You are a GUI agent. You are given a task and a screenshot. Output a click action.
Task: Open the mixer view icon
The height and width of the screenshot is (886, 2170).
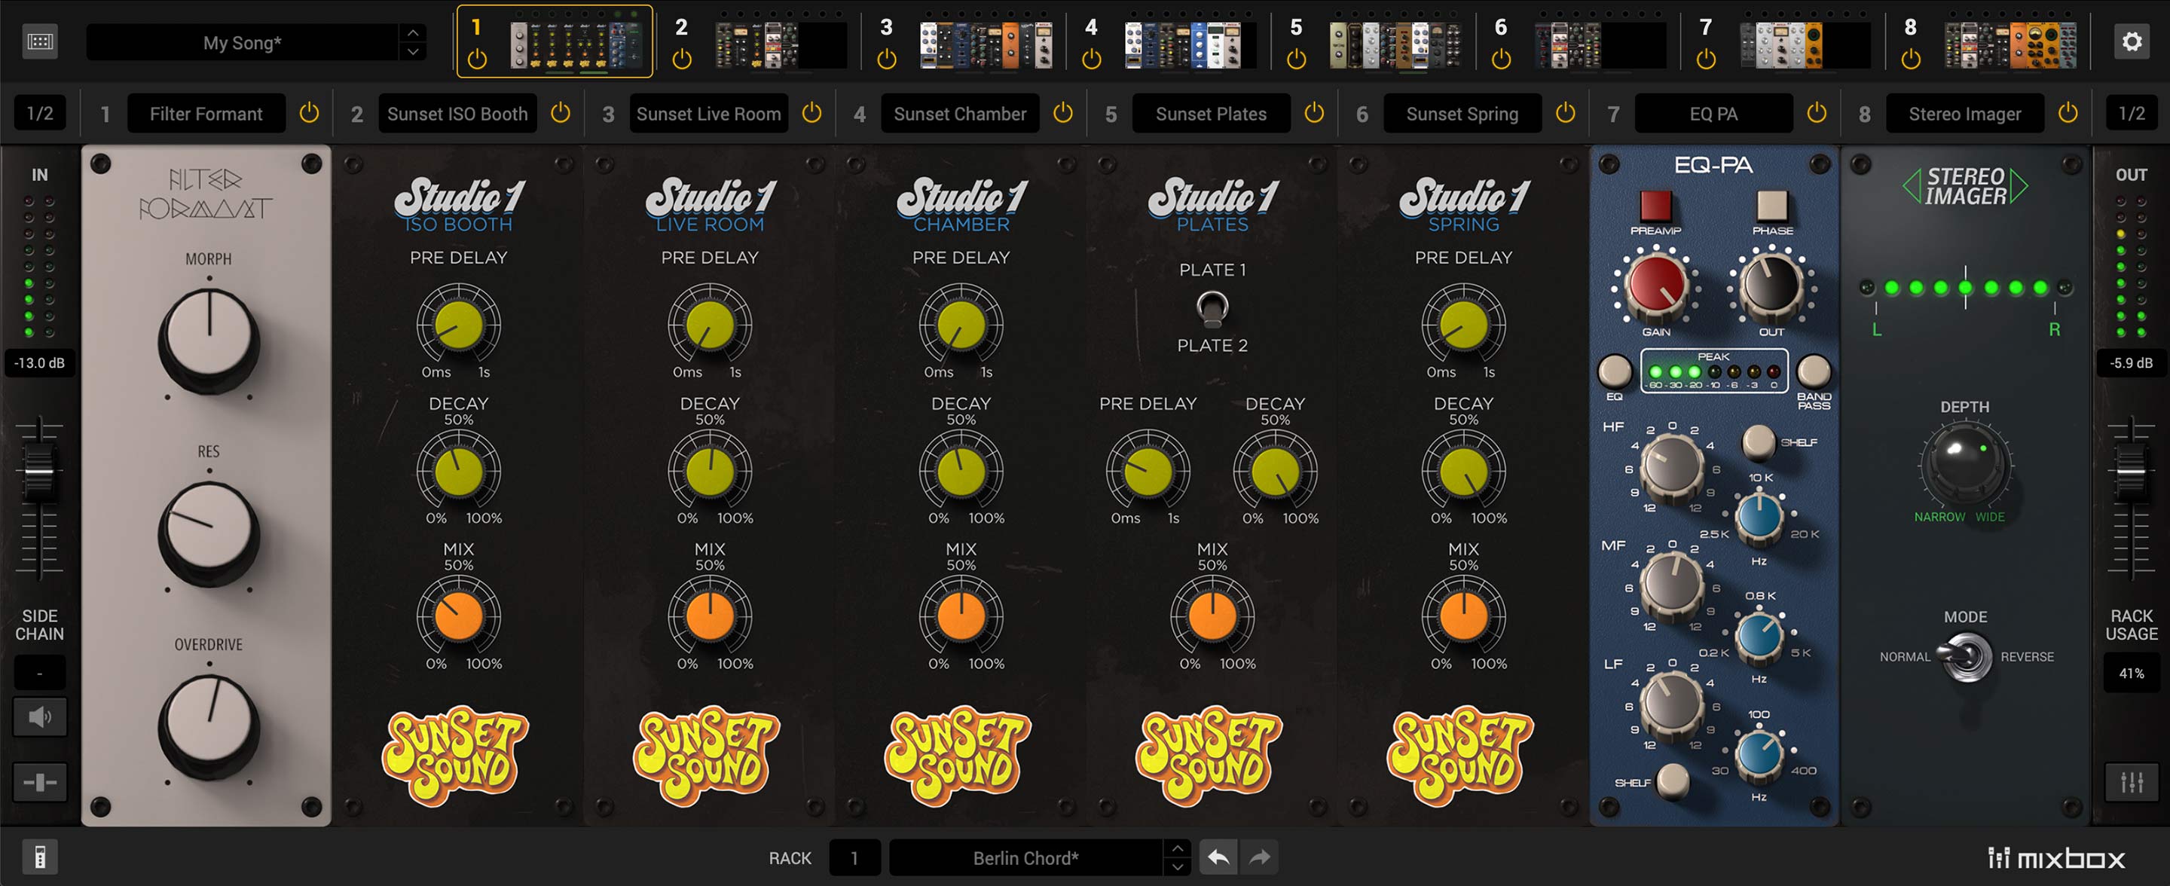[2132, 781]
